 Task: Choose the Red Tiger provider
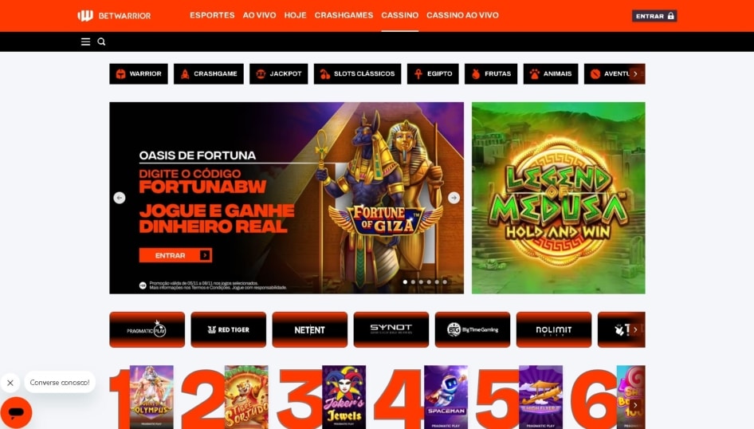(x=229, y=329)
